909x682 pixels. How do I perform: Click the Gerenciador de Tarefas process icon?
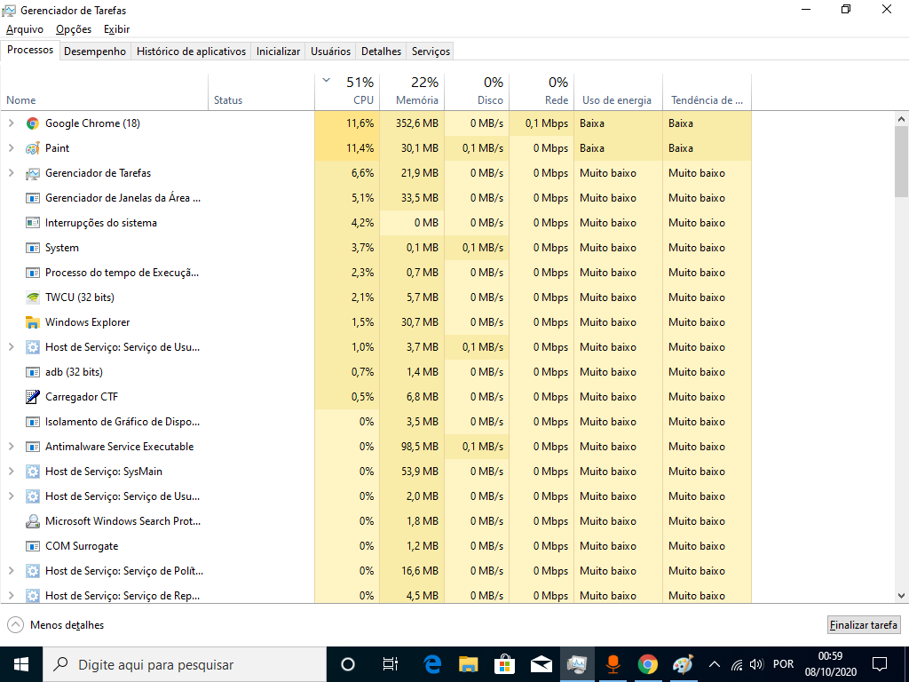[x=33, y=173]
